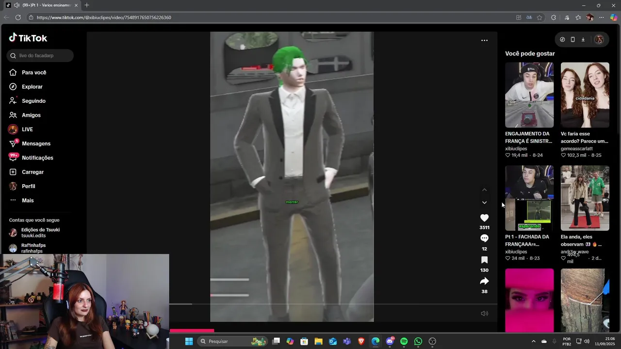
Task: Open the browser settings three-dot menu
Action: [602, 17]
